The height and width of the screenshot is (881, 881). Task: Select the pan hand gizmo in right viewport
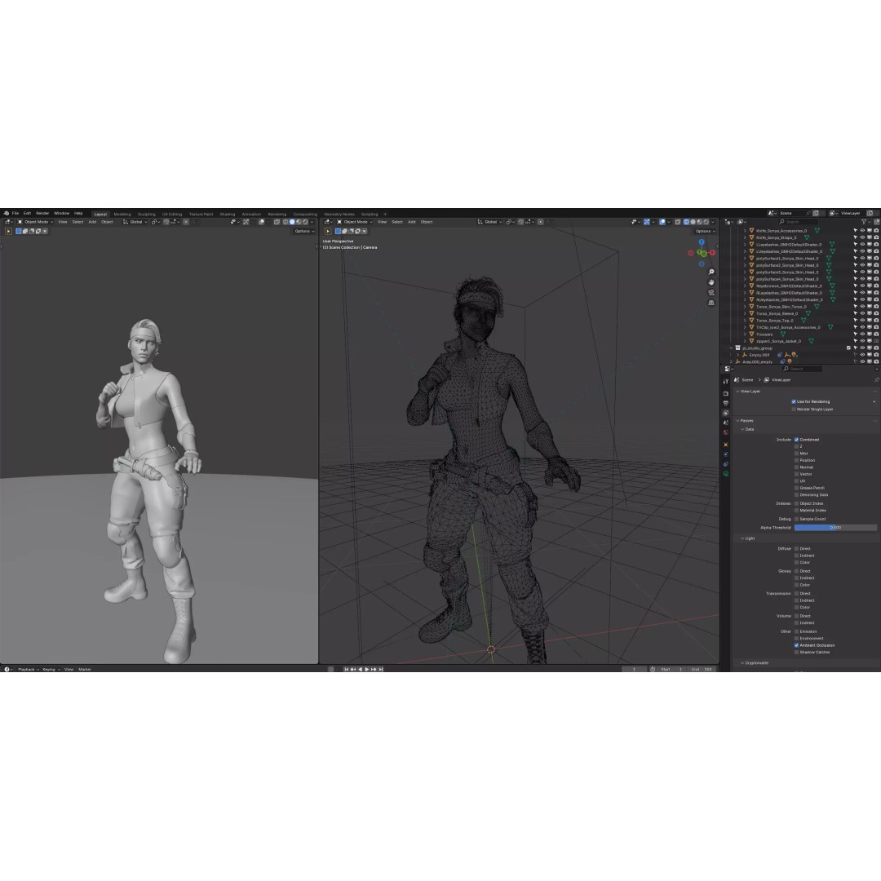point(711,282)
